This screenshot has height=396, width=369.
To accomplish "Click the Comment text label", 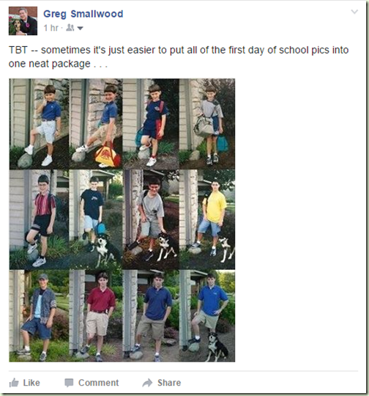I will coord(99,383).
